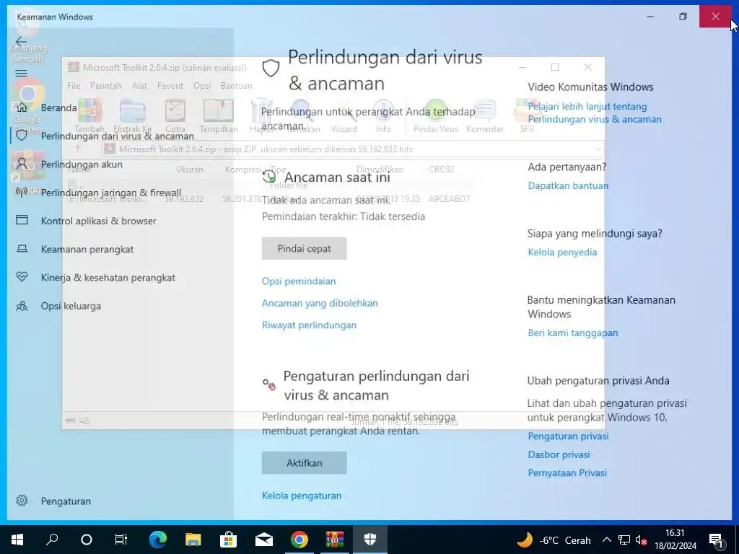Screen dimensions: 739x554
Task: Click the gear icon beside Pengaturan
Action: 22,501
